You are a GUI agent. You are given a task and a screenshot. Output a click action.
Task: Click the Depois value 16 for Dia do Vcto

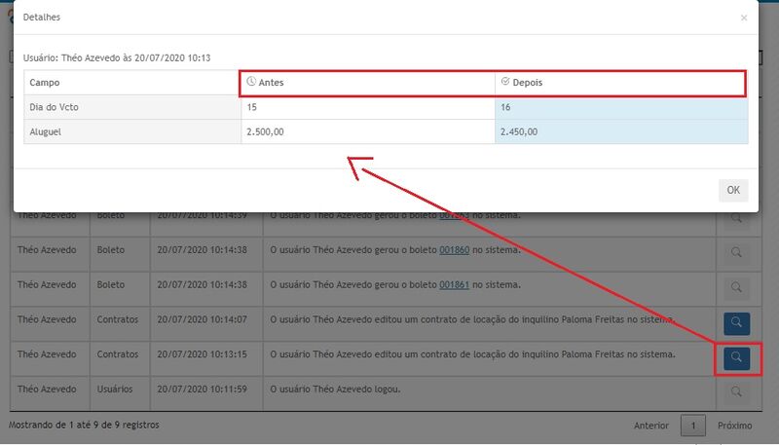point(506,107)
